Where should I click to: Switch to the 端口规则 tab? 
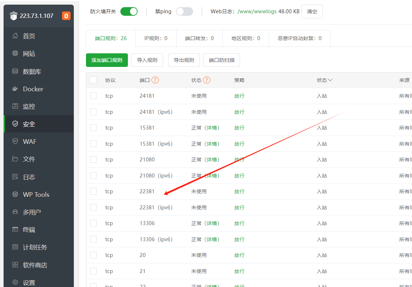111,38
